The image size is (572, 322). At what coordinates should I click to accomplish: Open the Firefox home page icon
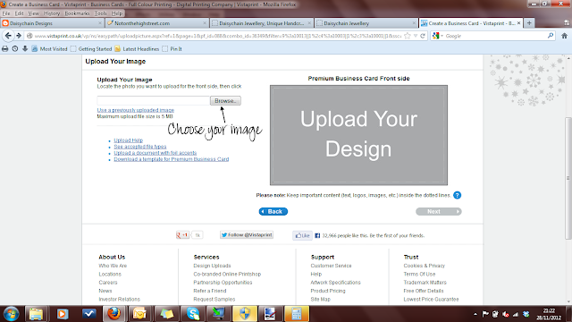(564, 36)
